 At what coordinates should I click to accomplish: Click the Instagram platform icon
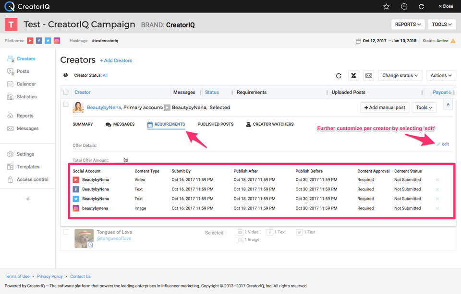(x=57, y=41)
